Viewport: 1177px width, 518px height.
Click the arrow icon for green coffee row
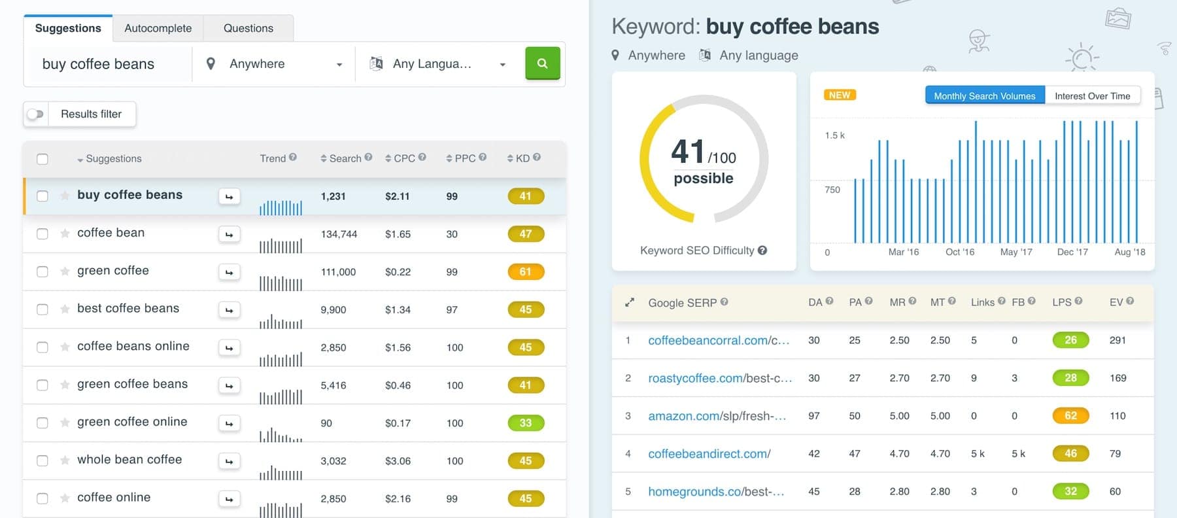click(x=229, y=272)
